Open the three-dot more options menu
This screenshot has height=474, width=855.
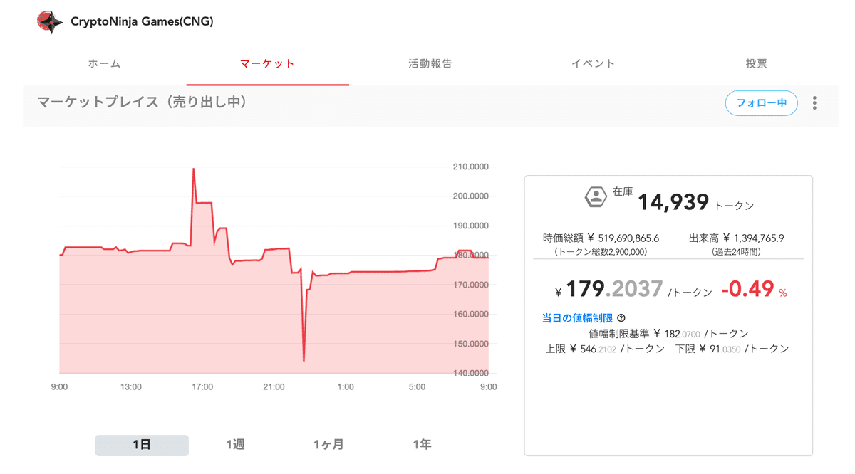814,102
